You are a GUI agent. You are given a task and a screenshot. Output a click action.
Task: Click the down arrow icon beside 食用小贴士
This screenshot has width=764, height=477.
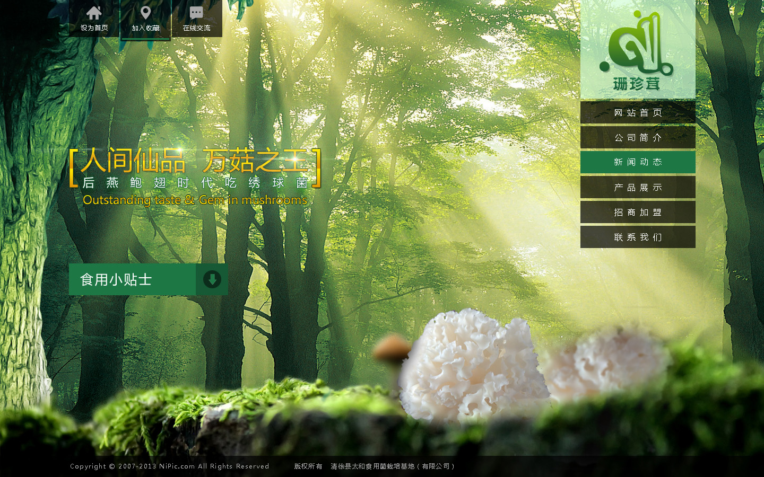coord(212,279)
